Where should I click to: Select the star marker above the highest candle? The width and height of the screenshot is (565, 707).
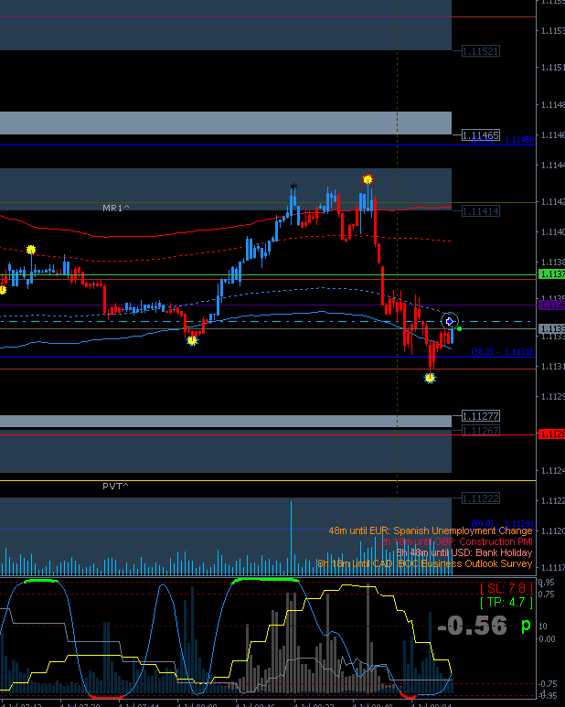pos(368,179)
